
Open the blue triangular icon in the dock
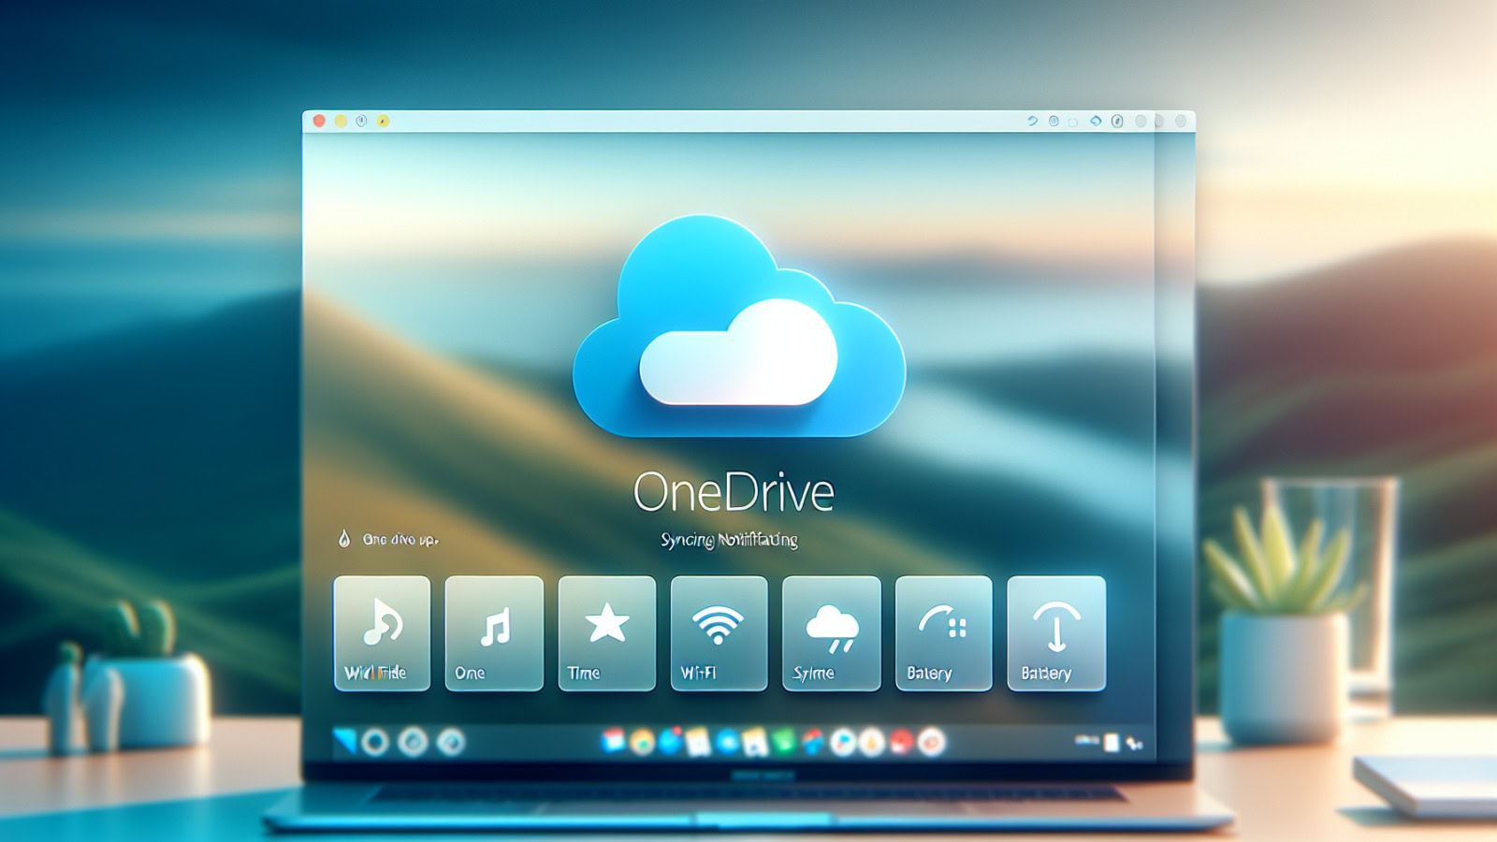coord(344,742)
